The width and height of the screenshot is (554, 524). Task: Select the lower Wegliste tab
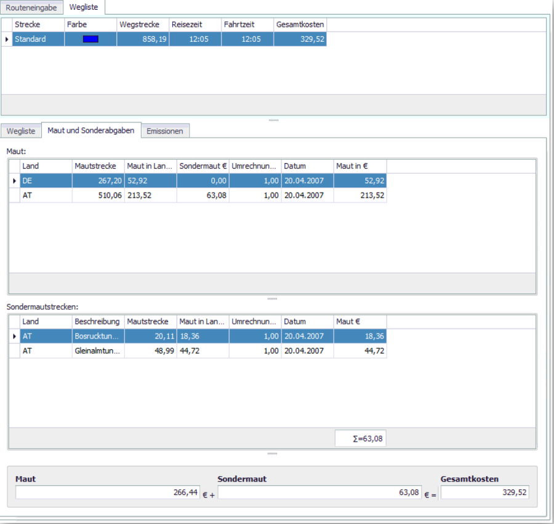pyautogui.click(x=20, y=131)
